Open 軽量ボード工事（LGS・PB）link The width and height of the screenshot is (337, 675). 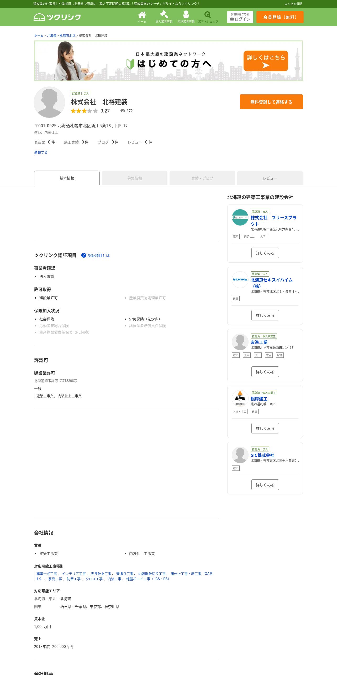point(148,579)
